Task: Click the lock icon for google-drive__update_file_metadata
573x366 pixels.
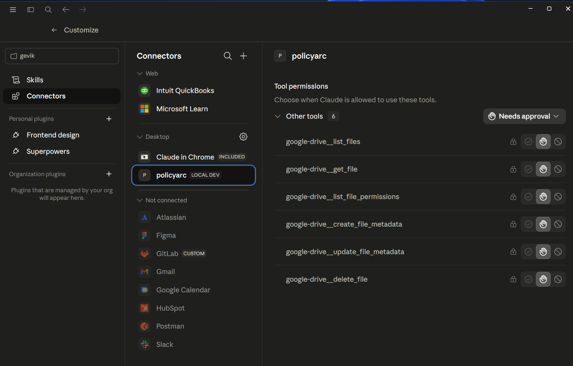Action: (513, 252)
